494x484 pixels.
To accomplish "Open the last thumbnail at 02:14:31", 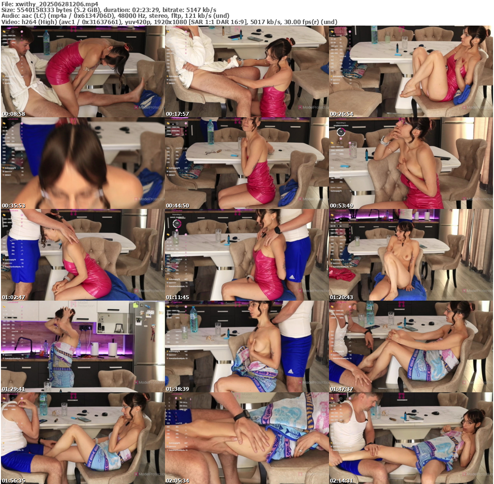I will click(x=411, y=438).
